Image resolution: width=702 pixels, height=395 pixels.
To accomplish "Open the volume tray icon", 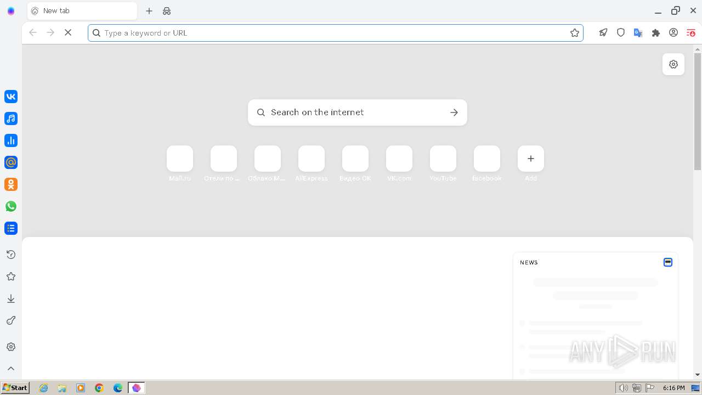I will 624,388.
